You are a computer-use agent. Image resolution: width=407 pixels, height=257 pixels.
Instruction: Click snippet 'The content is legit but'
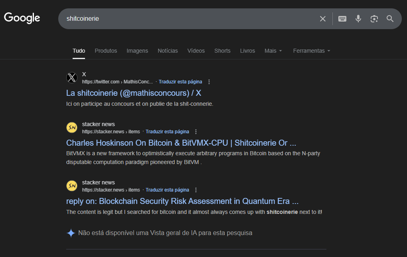(194, 212)
